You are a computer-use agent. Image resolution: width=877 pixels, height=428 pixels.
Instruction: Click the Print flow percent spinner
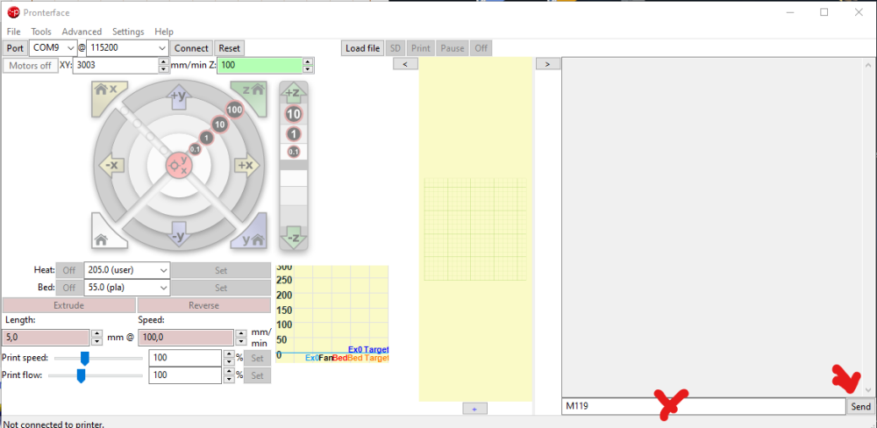[x=228, y=374]
